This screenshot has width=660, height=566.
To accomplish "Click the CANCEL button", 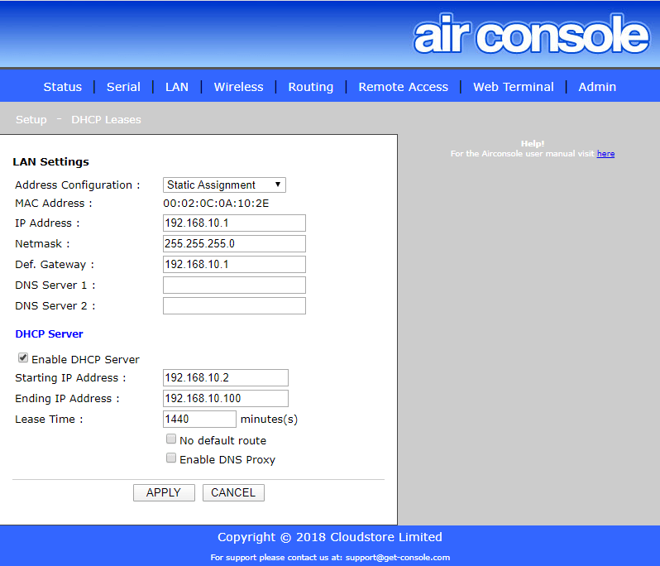I will pyautogui.click(x=233, y=492).
